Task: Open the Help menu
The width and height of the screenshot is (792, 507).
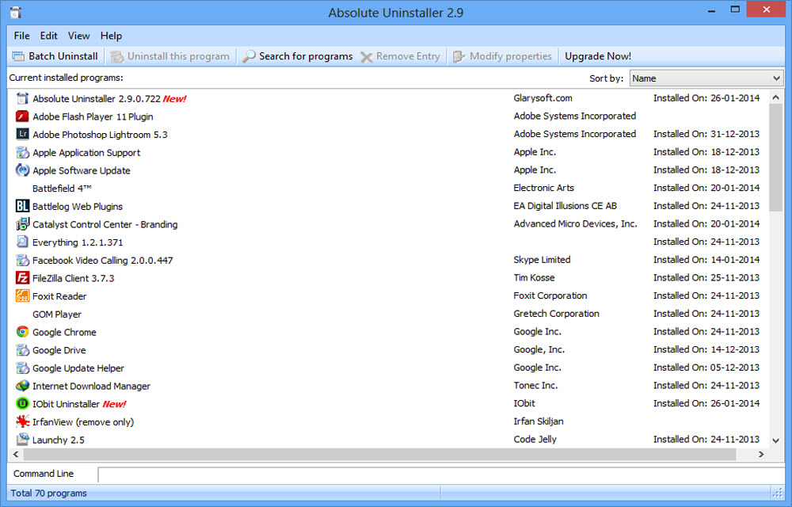Action: 111,36
